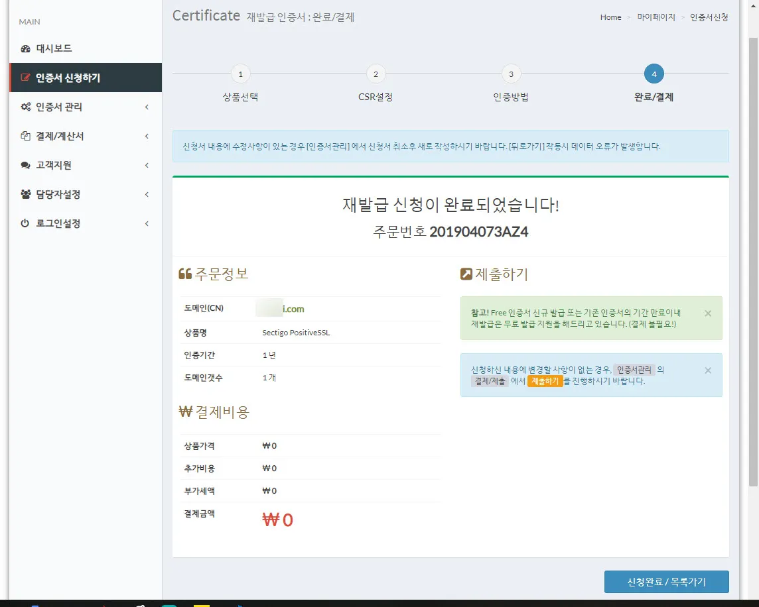Screen dimensions: 759x607
Task: Open the 대시보드 menu item
Action: pyautogui.click(x=54, y=49)
